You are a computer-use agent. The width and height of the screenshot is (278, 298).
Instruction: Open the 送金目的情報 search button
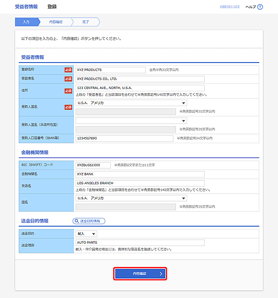pos(89,221)
